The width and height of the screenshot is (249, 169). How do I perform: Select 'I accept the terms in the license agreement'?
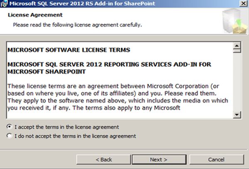coord(10,127)
